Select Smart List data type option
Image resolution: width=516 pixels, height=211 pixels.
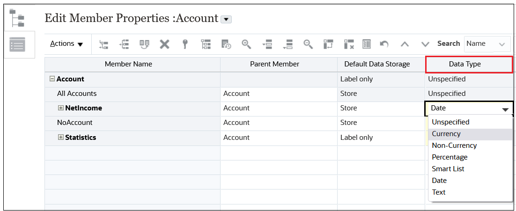(x=448, y=169)
